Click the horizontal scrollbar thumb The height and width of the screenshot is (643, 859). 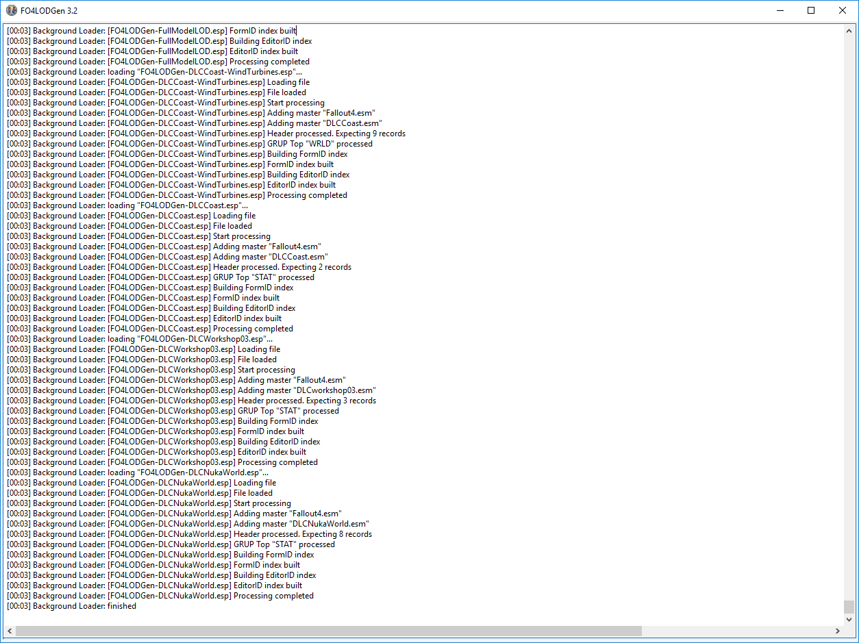[329, 631]
